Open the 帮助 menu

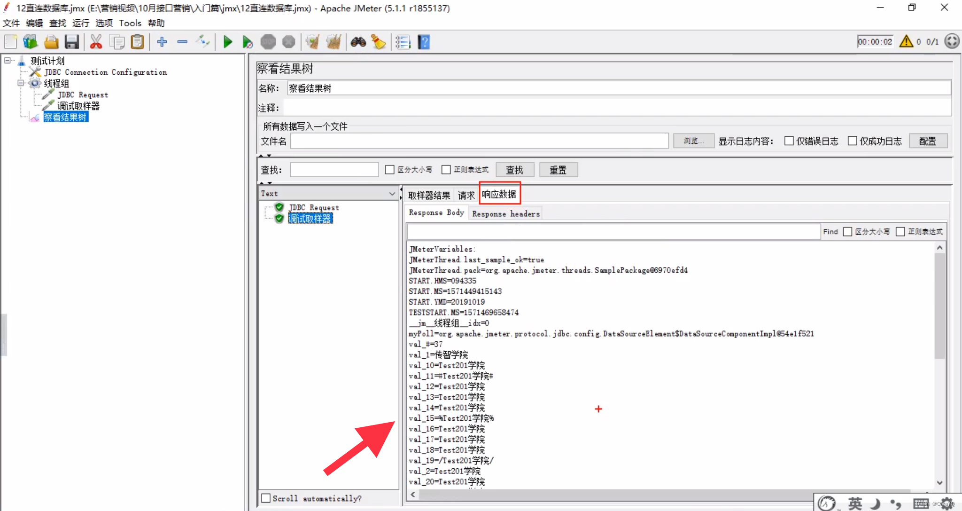156,23
